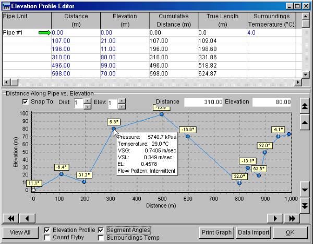Click double-up arrow to jump graph to top

pos(304,106)
